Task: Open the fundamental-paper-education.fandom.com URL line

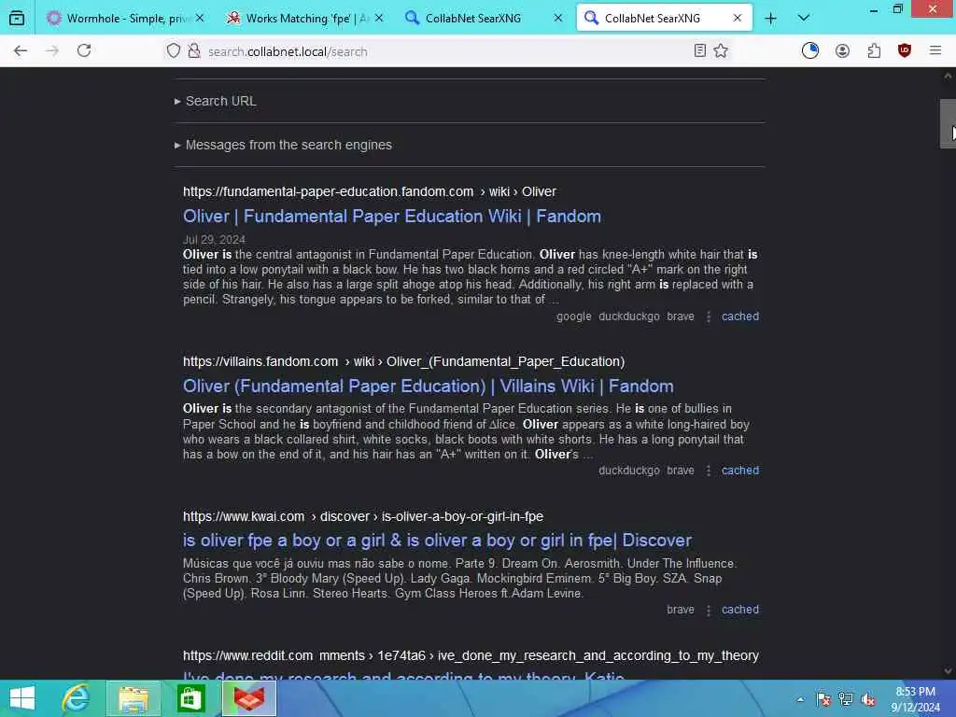Action: click(x=370, y=191)
